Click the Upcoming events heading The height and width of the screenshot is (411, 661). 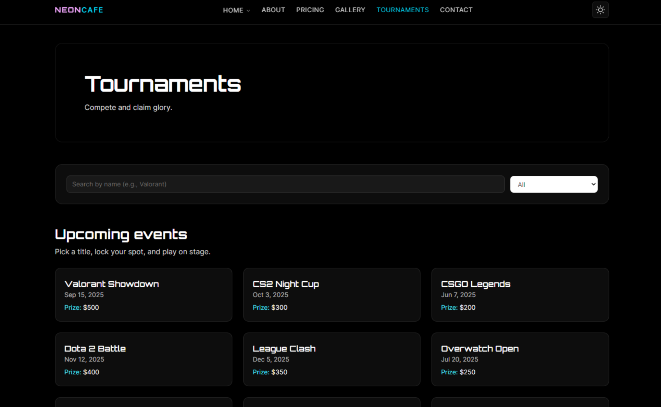pos(121,234)
